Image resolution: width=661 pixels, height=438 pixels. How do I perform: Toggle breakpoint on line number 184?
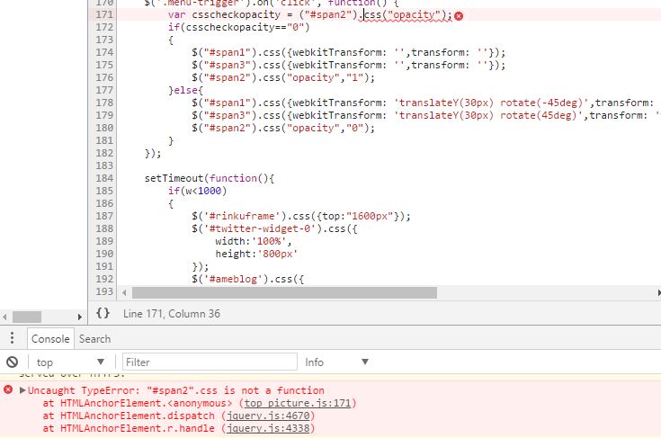pyautogui.click(x=104, y=179)
